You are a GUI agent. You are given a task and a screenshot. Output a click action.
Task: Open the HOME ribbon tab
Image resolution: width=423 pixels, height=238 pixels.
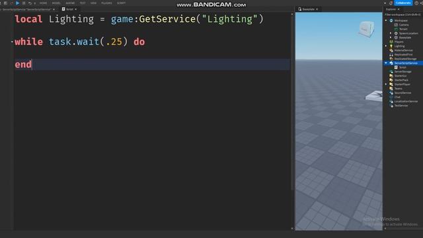[43, 3]
